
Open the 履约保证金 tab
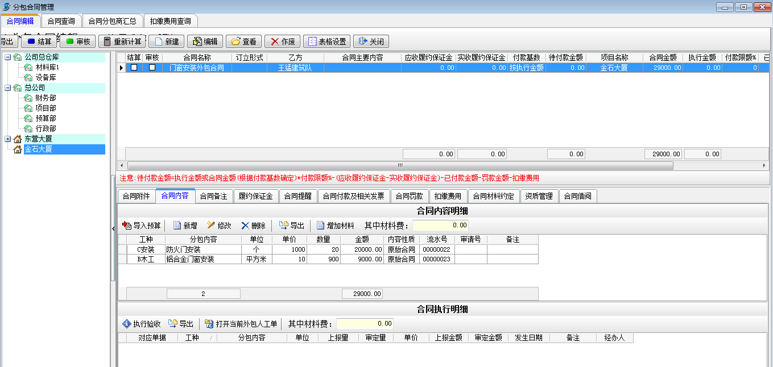coord(255,197)
